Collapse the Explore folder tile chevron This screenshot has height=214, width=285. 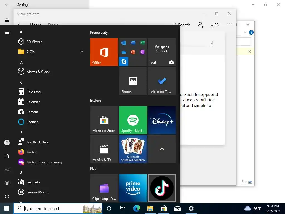(162, 149)
